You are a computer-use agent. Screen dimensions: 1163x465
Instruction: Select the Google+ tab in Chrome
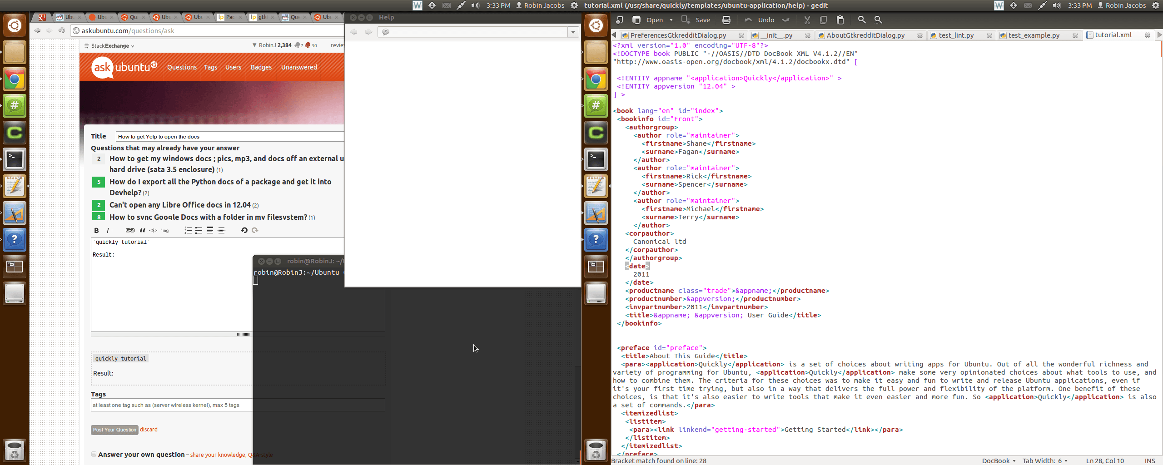(42, 17)
